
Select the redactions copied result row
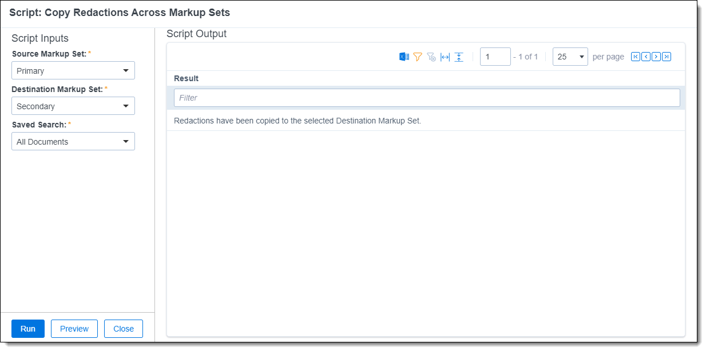coord(298,121)
